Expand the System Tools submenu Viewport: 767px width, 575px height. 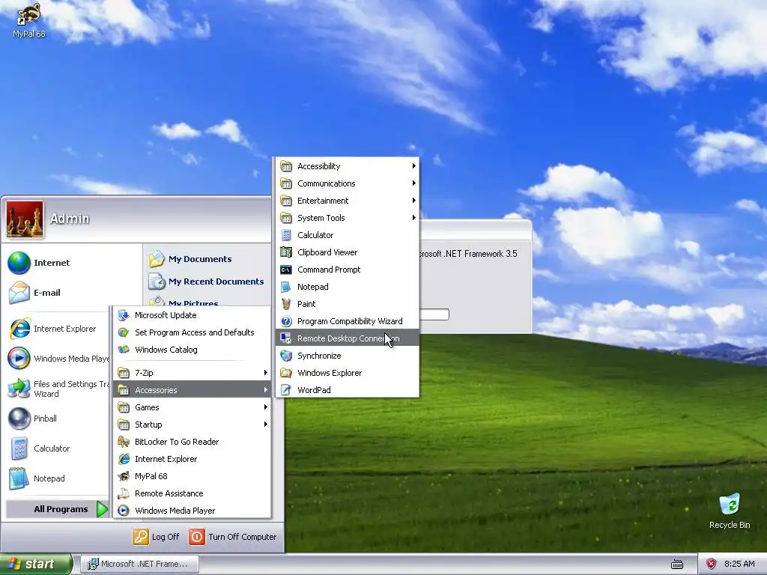click(x=348, y=218)
